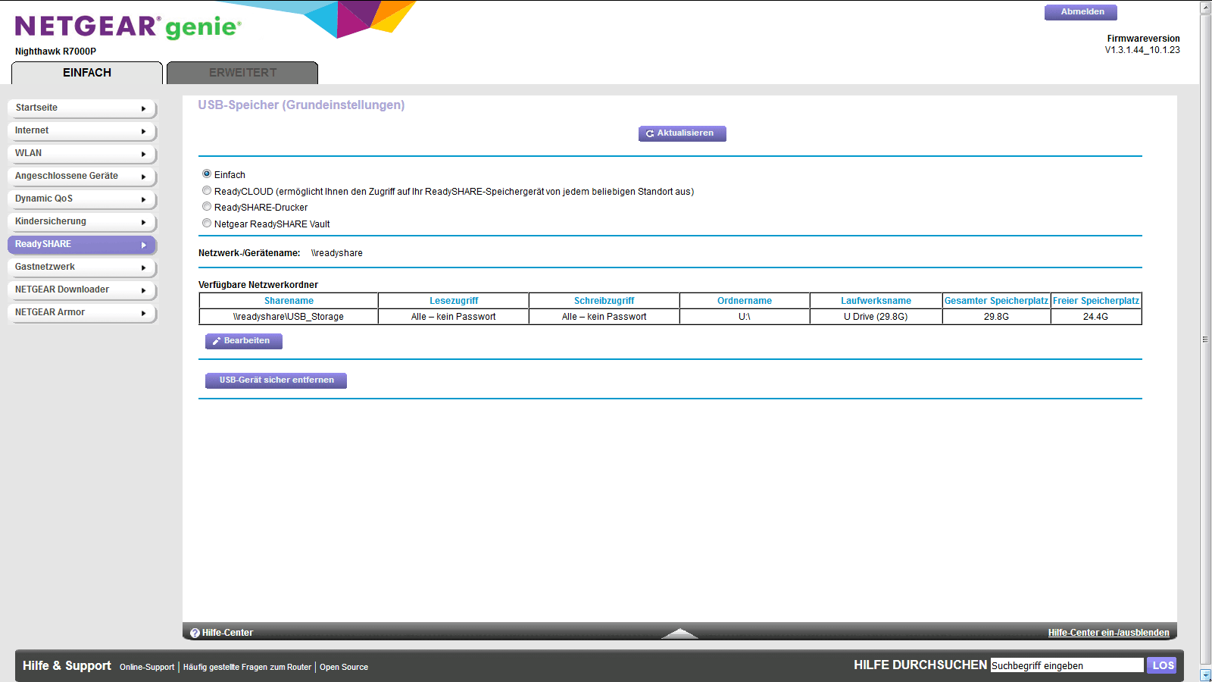Viewport: 1212px width, 682px height.
Task: Click the Hilfe-Center question mark icon
Action: click(x=195, y=633)
